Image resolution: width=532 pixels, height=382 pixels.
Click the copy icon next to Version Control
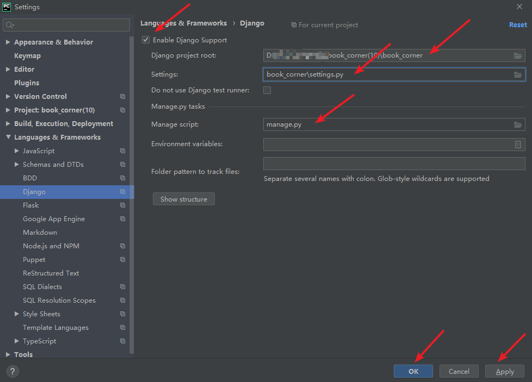click(x=122, y=97)
